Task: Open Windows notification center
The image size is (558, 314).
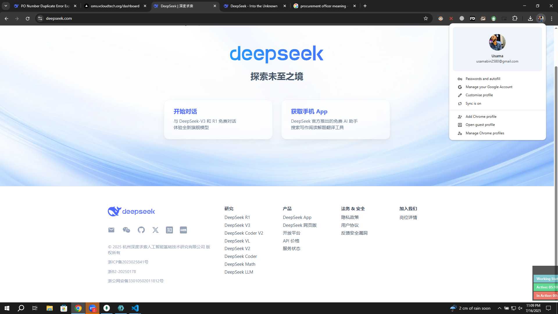Action: 548,308
